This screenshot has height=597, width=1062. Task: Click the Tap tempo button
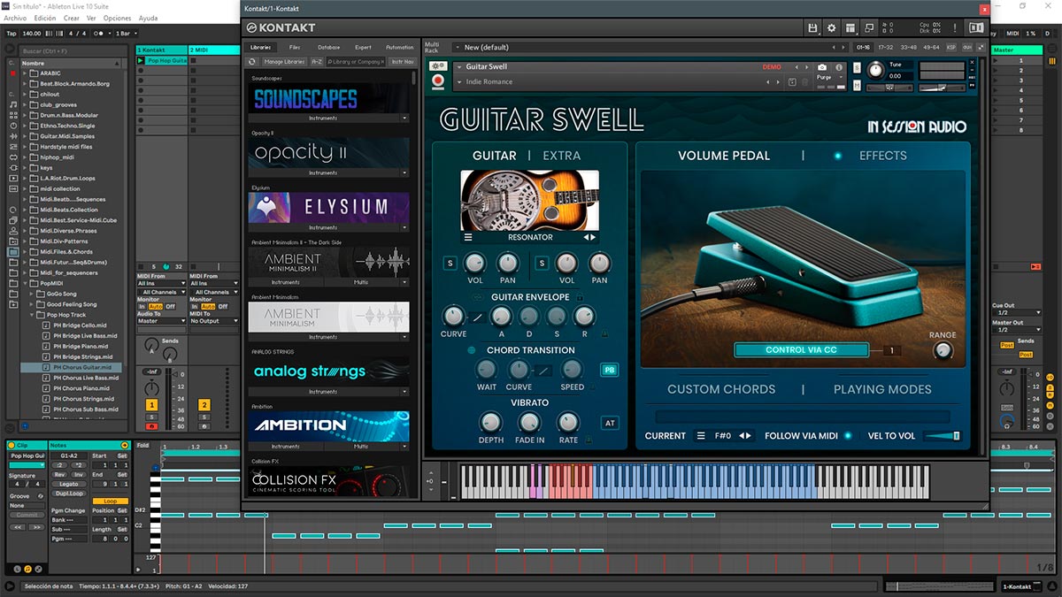[x=12, y=33]
